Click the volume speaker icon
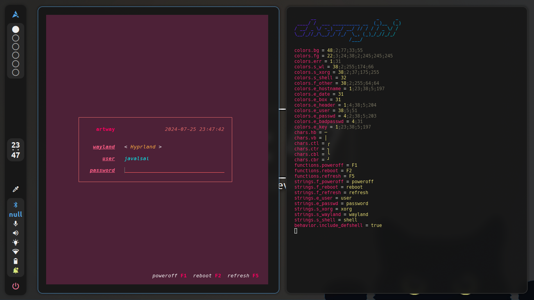The image size is (534, 300). click(x=16, y=233)
